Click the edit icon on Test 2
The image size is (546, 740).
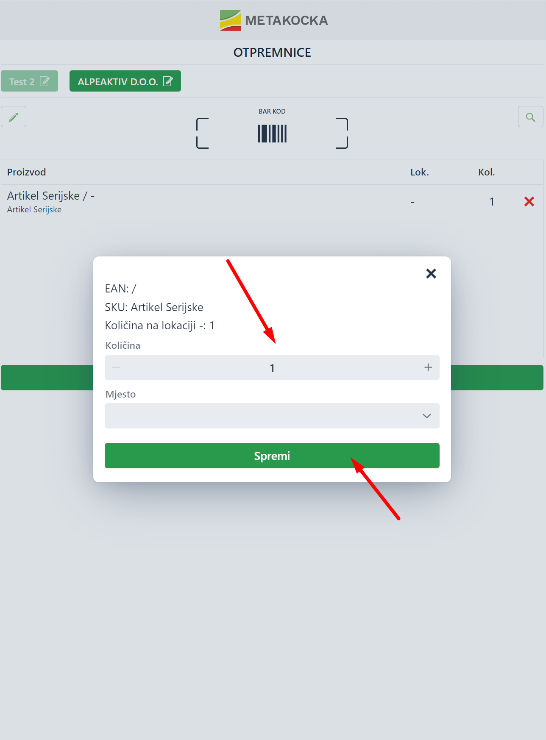tap(45, 81)
